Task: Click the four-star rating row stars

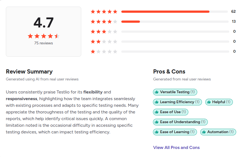Action: click(104, 22)
